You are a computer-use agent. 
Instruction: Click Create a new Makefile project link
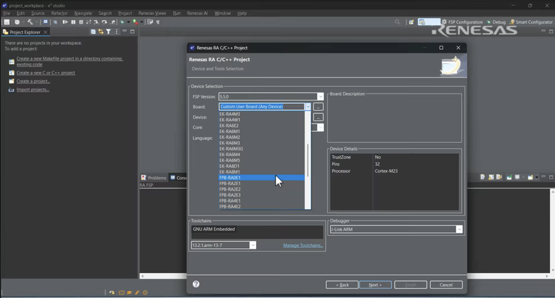point(69,62)
